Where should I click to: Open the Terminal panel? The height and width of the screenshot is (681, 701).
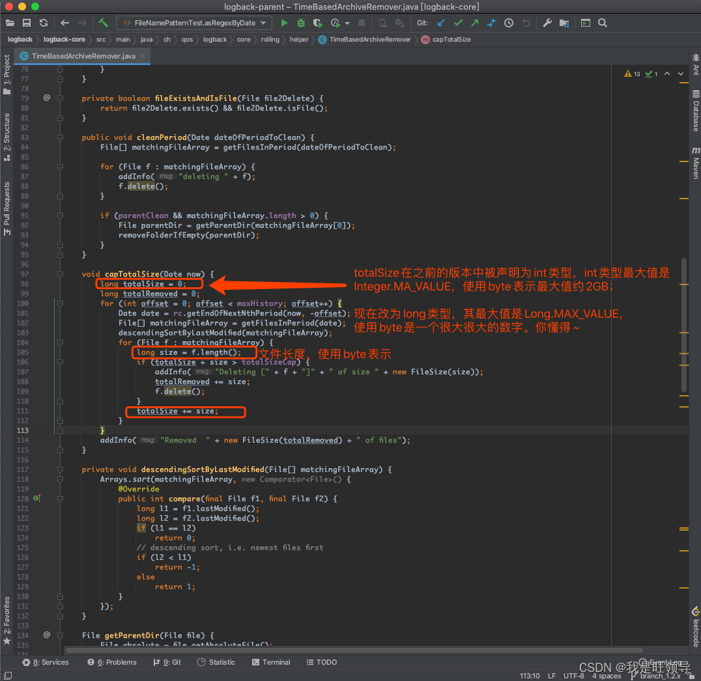(x=271, y=662)
